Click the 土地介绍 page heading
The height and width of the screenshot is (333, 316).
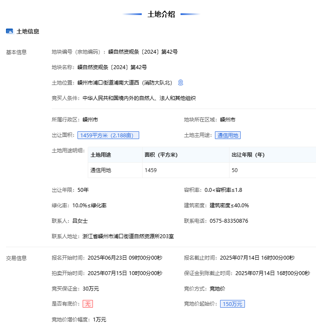(161, 14)
